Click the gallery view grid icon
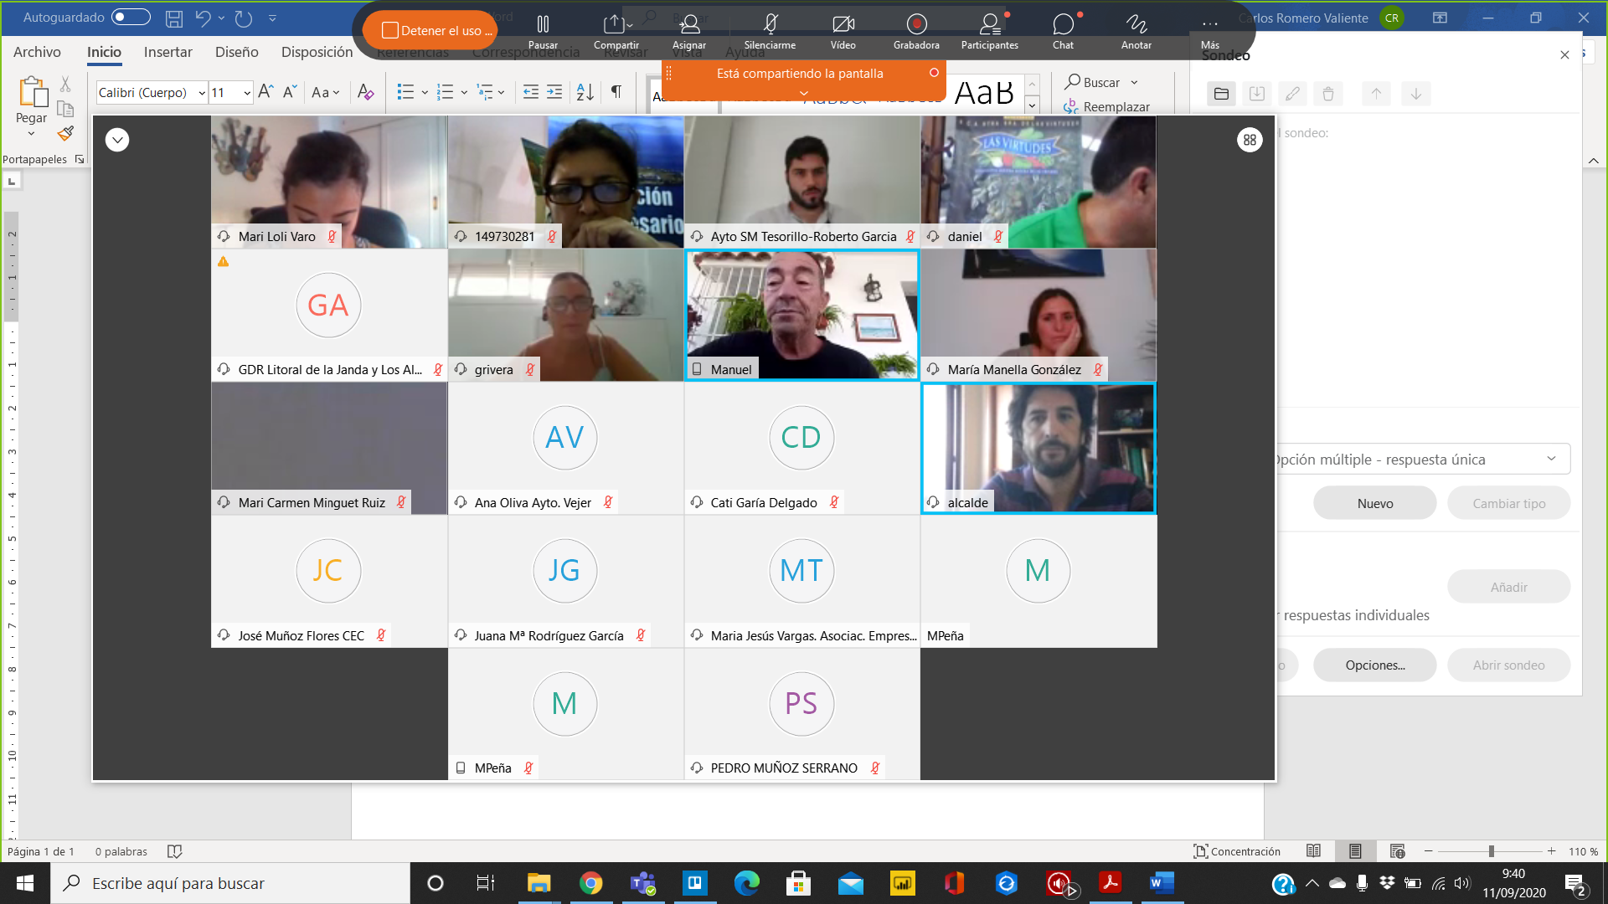The image size is (1608, 904). pos(1250,140)
